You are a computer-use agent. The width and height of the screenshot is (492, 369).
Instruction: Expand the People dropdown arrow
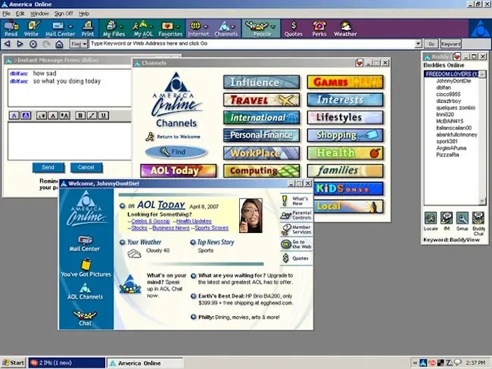point(273,27)
